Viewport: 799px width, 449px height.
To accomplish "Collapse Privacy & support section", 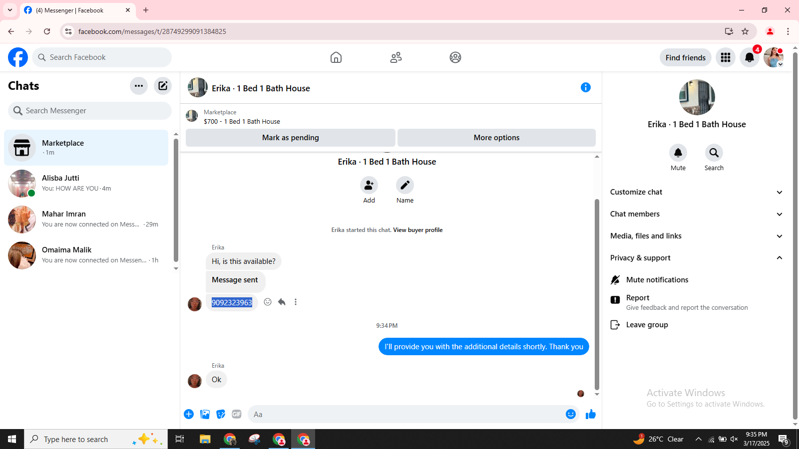I will click(x=697, y=258).
